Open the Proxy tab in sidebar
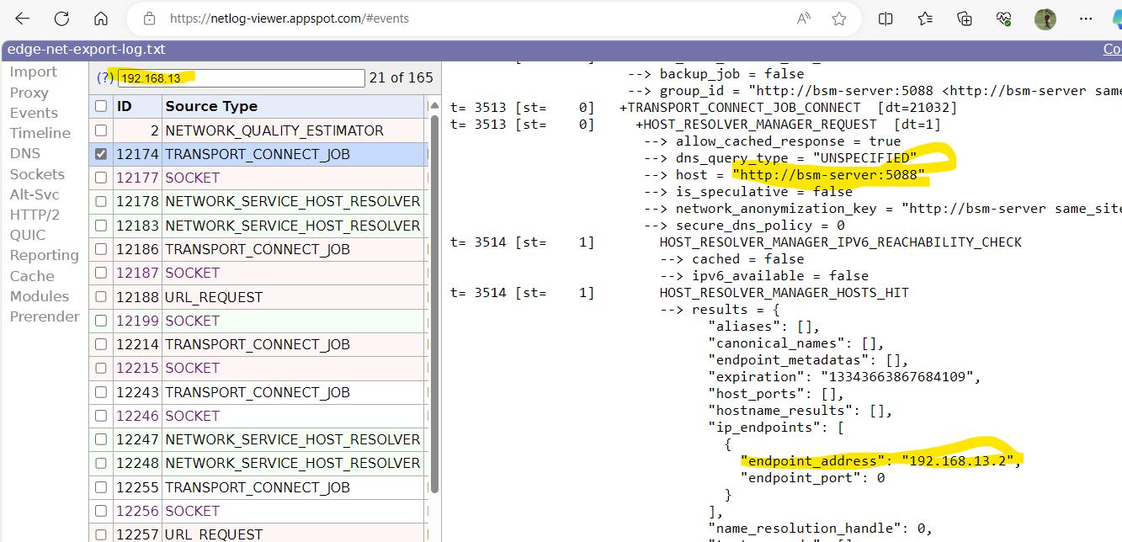 tap(29, 93)
